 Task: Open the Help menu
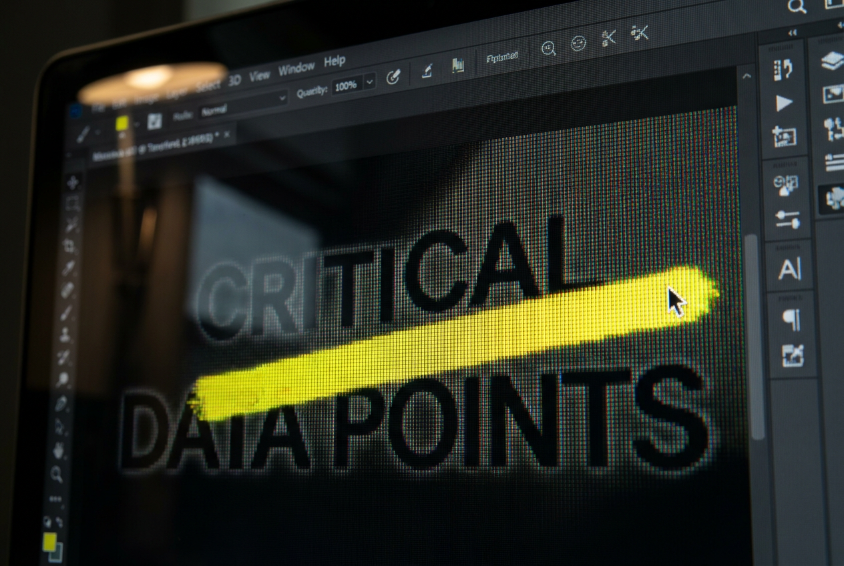click(x=335, y=61)
